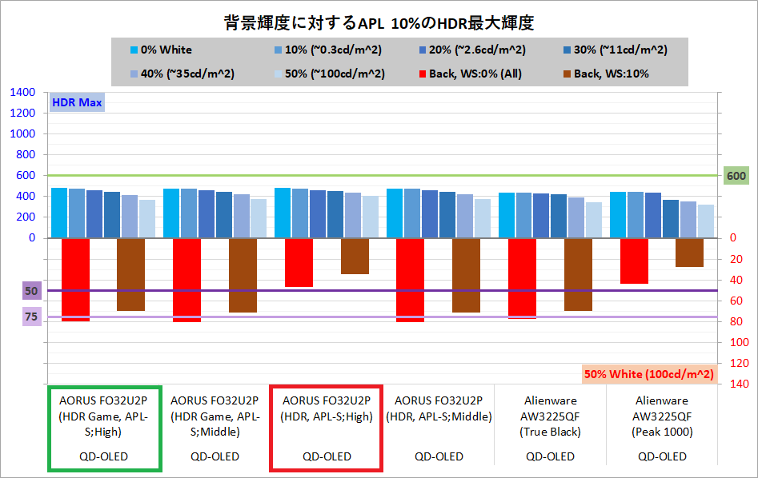The image size is (758, 478).
Task: Click the chart title "背景輝度に対するAPL 10%のHDR最大輝度"
Action: click(x=379, y=22)
